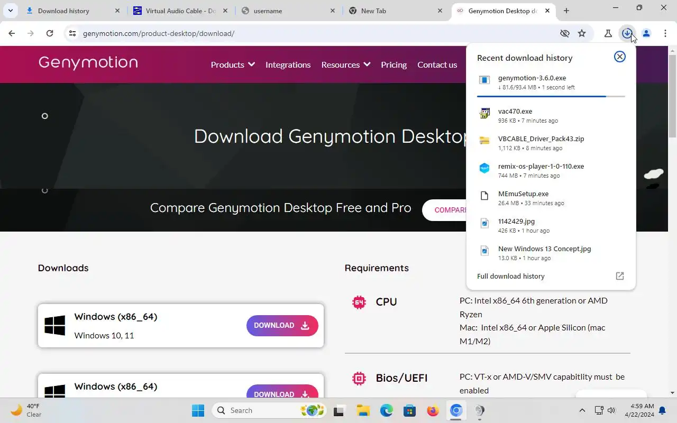Expand the Resources menu
The image size is (677, 423).
click(346, 65)
